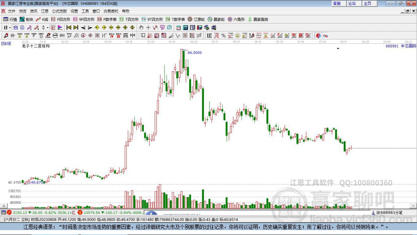Select the crosshair plus cursor tool
The width and height of the screenshot is (417, 235).
(148, 28)
